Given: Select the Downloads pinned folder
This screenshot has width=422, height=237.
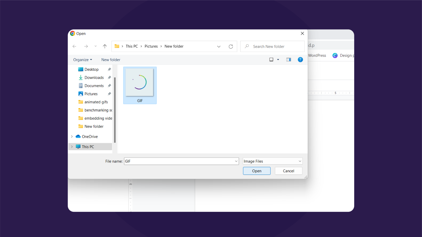Looking at the screenshot, I should click(x=94, y=77).
